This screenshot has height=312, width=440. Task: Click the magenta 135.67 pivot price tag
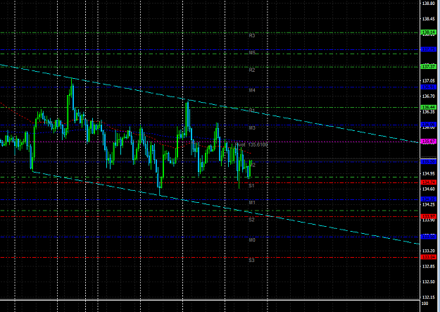[429, 142]
